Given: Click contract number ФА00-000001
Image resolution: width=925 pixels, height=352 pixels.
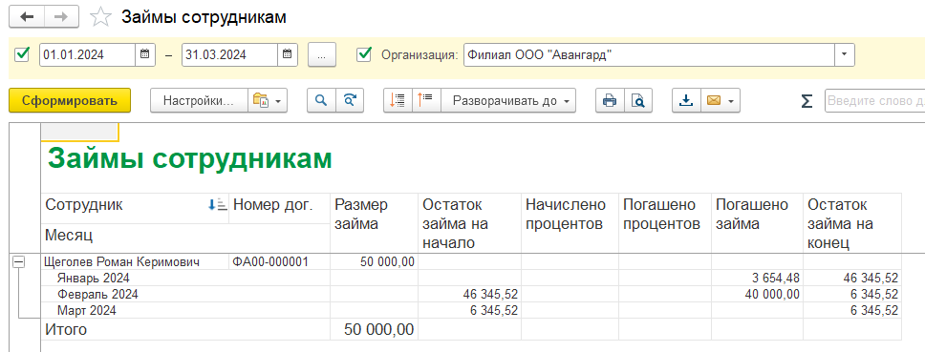Looking at the screenshot, I should point(279,262).
